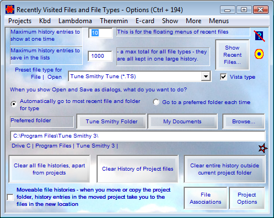The image size is (274, 218).
Task: Click the yellow circle with blue dot icon
Action: (259, 54)
